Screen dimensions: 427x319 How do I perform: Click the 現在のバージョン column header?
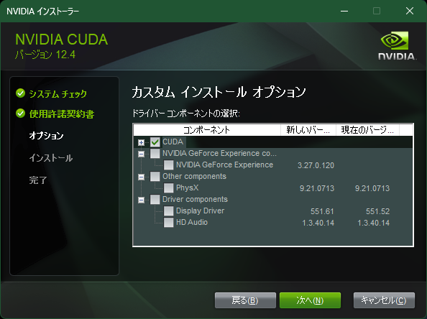point(367,130)
